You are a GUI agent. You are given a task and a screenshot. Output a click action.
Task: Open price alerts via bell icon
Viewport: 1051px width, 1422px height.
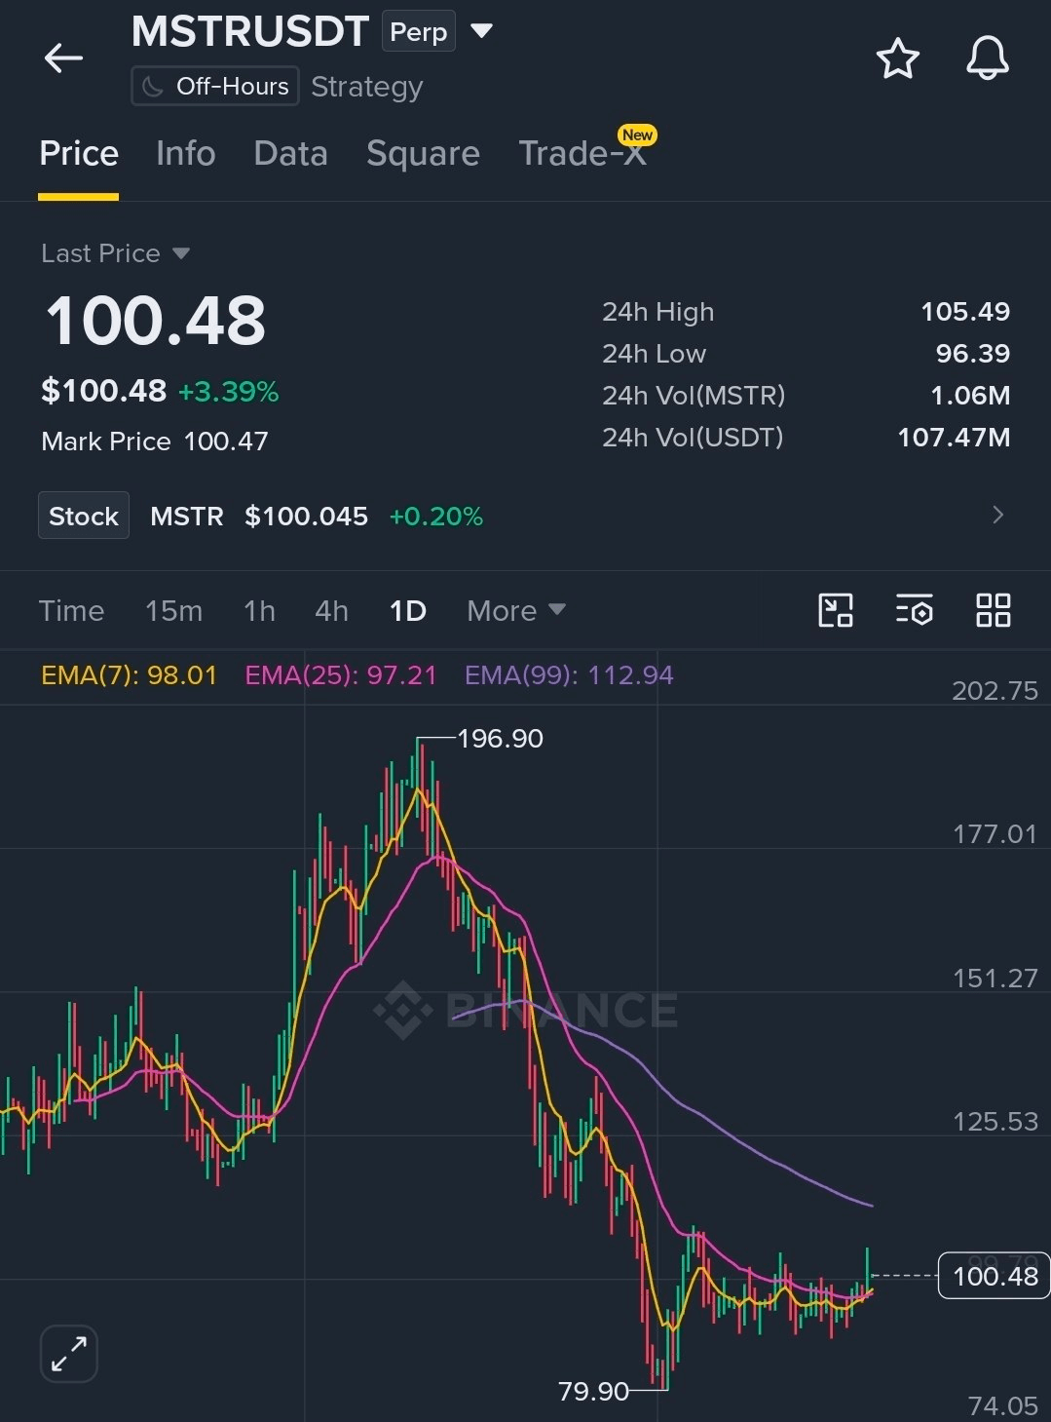point(987,58)
